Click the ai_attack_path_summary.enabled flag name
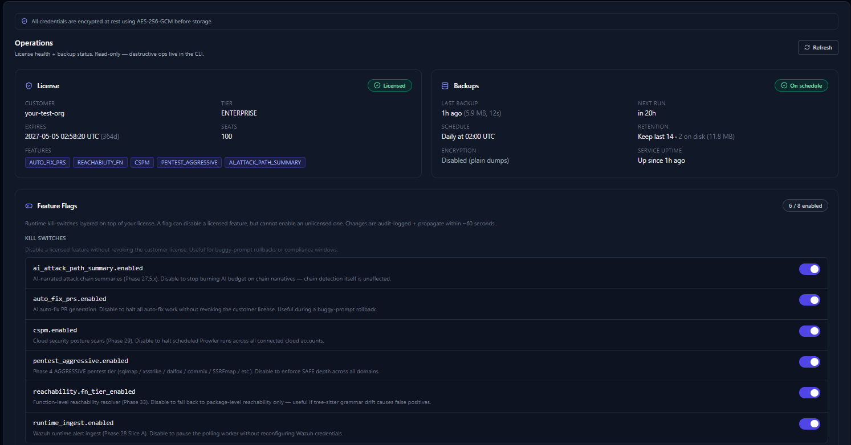The height and width of the screenshot is (445, 851). 88,268
